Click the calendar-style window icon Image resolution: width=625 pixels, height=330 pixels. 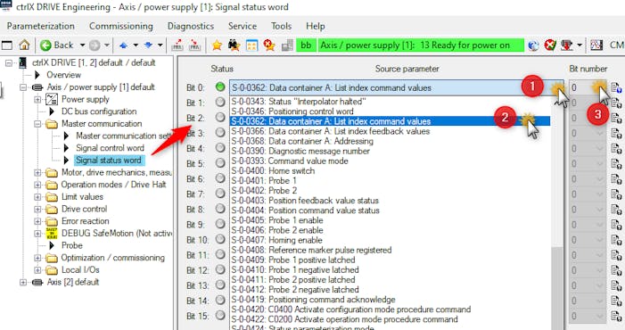click(x=251, y=45)
